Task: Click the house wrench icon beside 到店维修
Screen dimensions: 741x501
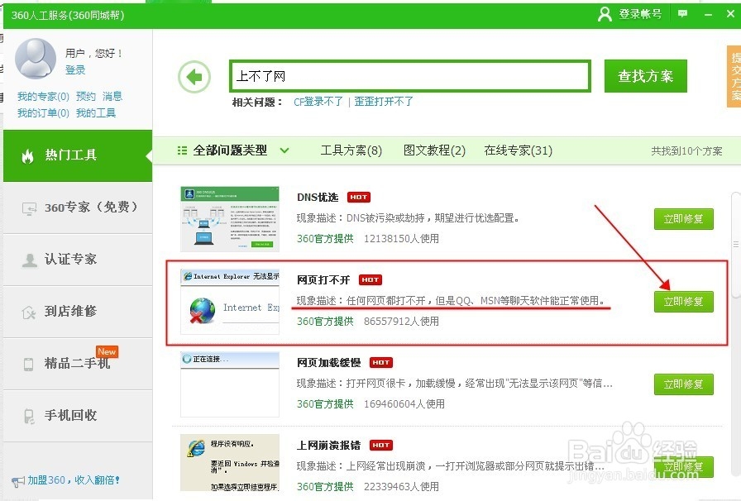Action: coord(29,312)
